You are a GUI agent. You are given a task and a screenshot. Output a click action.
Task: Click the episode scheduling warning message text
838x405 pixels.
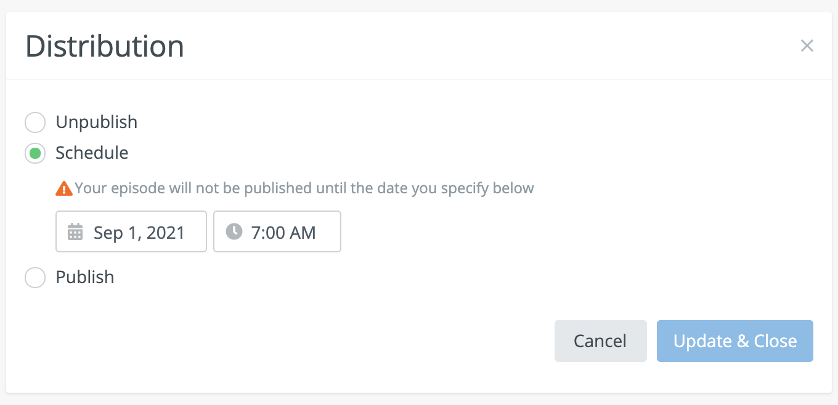pyautogui.click(x=304, y=188)
